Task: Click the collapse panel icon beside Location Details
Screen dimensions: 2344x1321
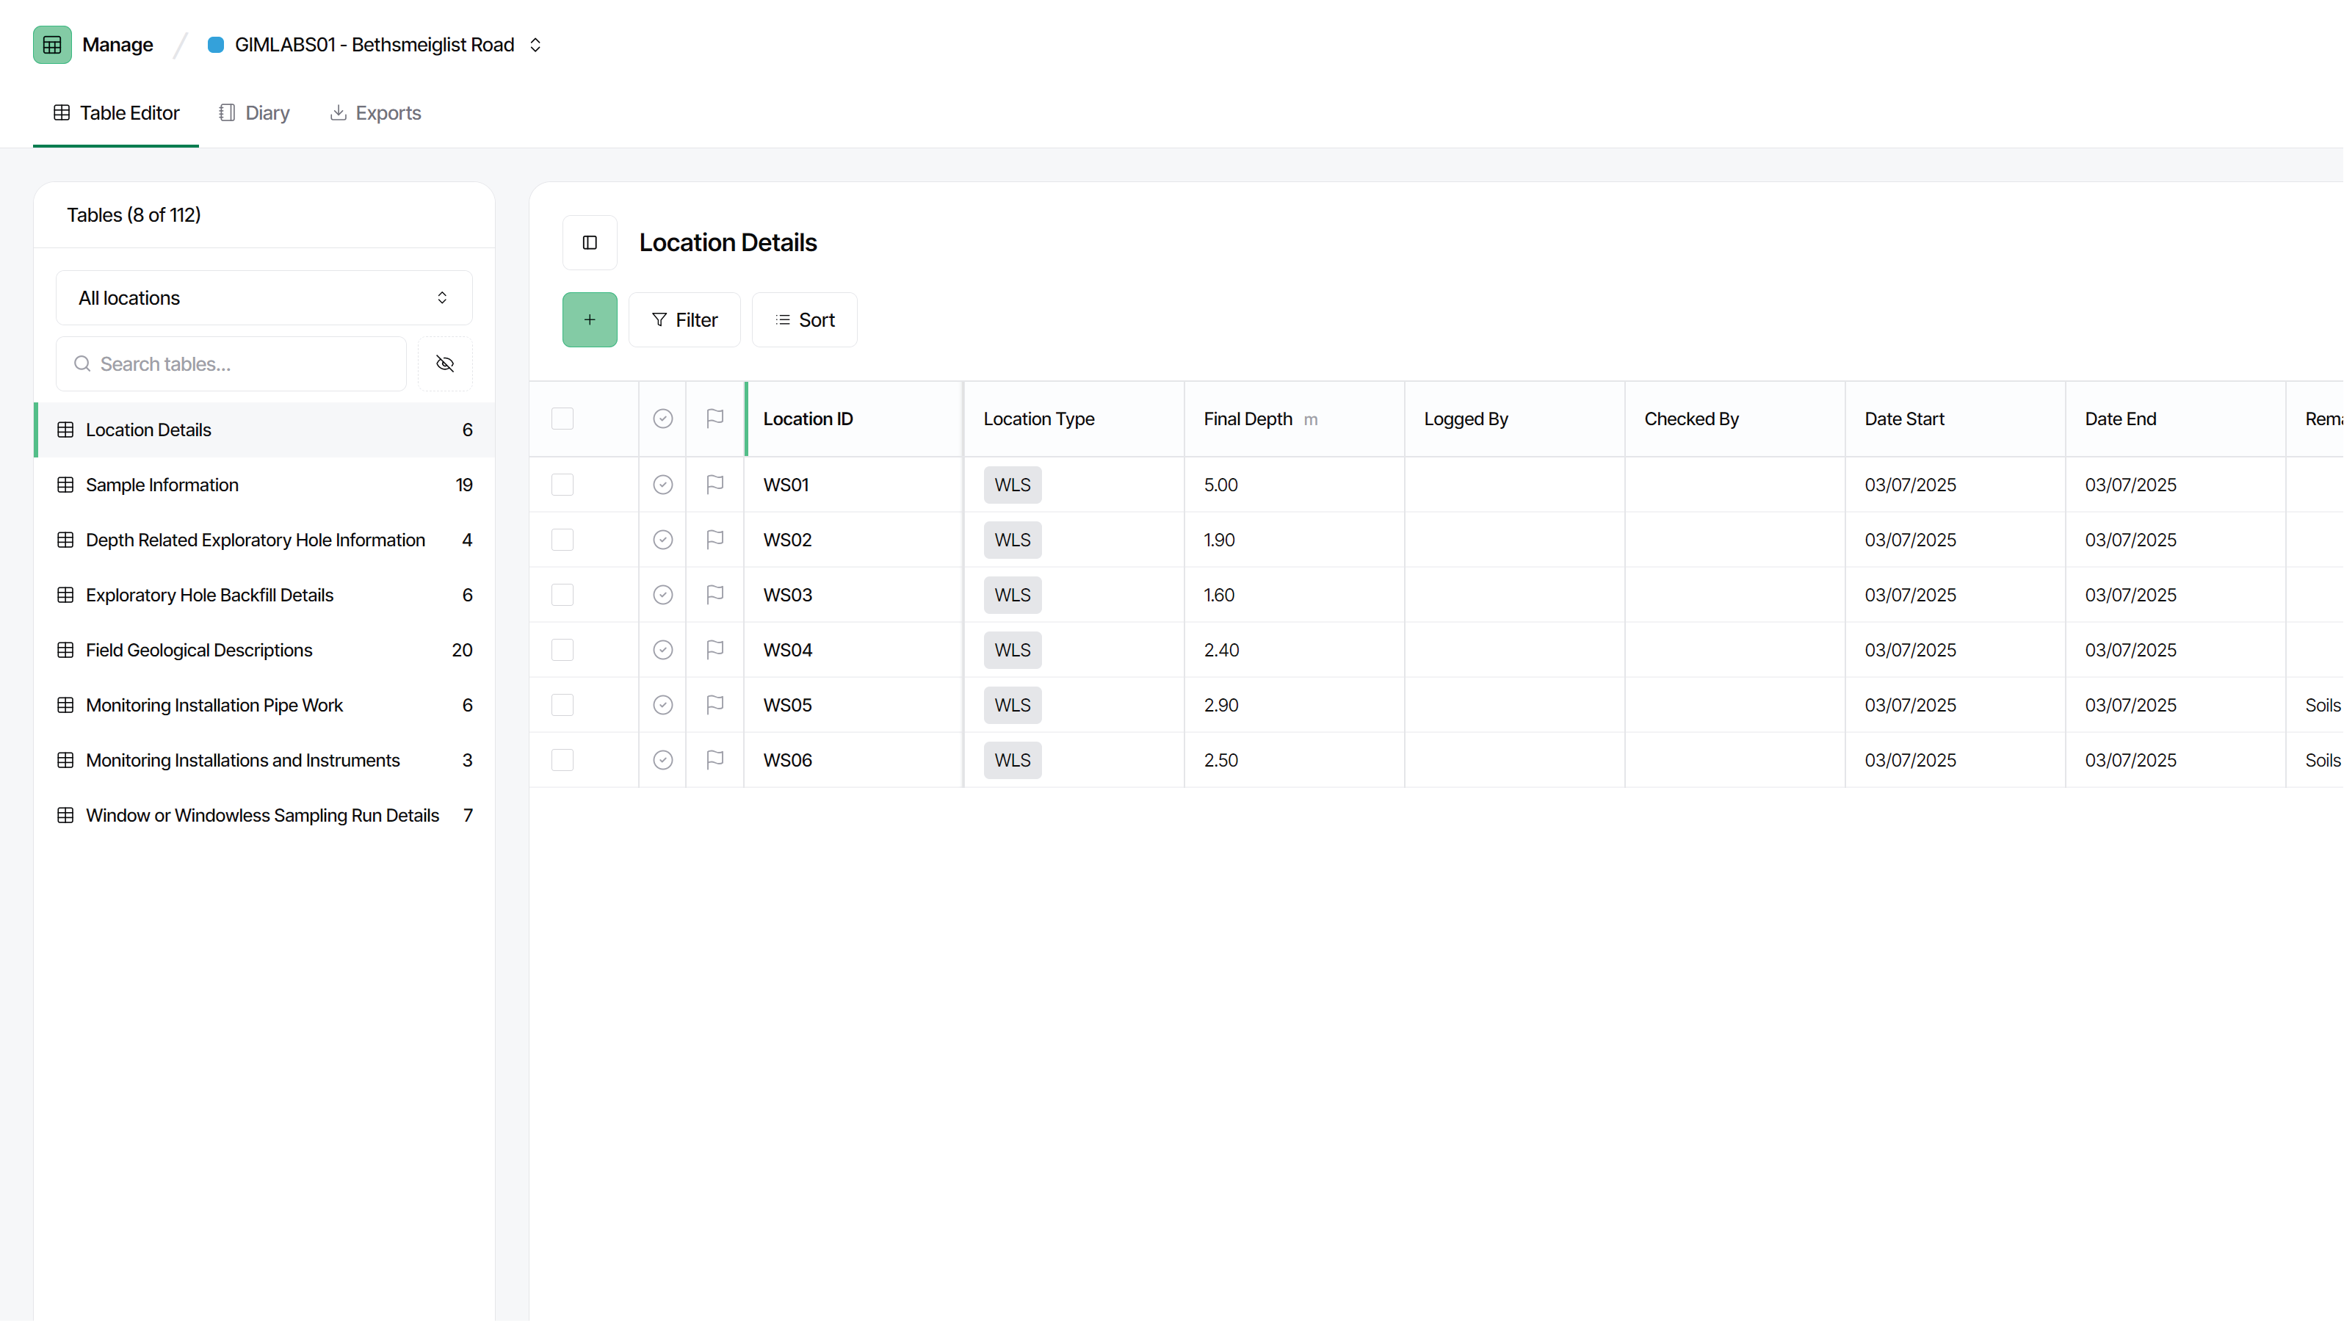Action: pos(590,242)
